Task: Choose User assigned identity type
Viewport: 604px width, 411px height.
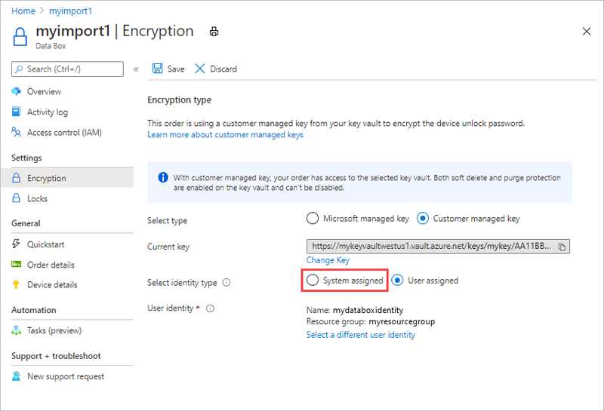Action: 397,281
